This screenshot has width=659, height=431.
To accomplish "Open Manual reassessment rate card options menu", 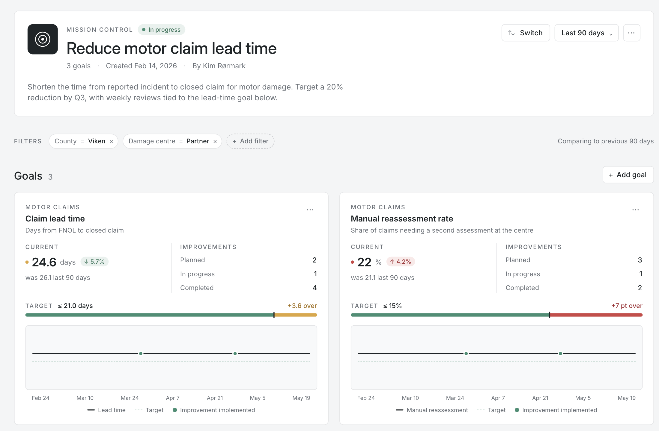I will click(x=635, y=210).
